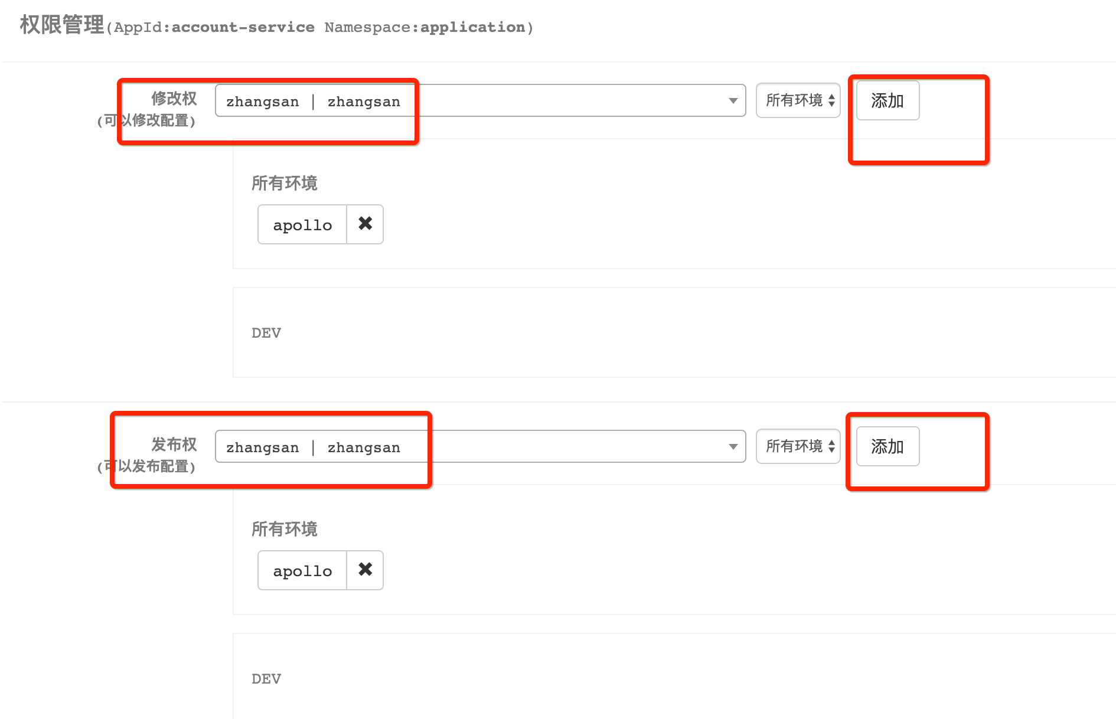Click 所有环境 heading above 修改权 apollo tag
Image resolution: width=1116 pixels, height=719 pixels.
pos(284,183)
